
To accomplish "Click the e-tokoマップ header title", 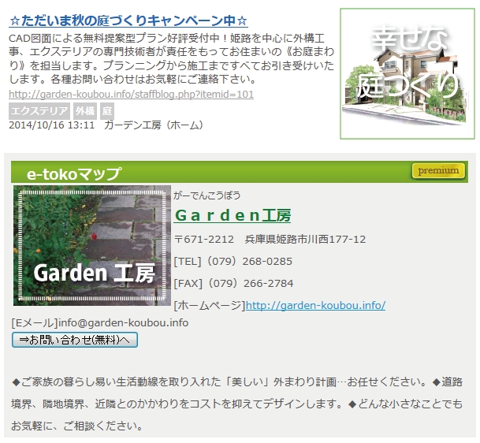I will pyautogui.click(x=74, y=173).
